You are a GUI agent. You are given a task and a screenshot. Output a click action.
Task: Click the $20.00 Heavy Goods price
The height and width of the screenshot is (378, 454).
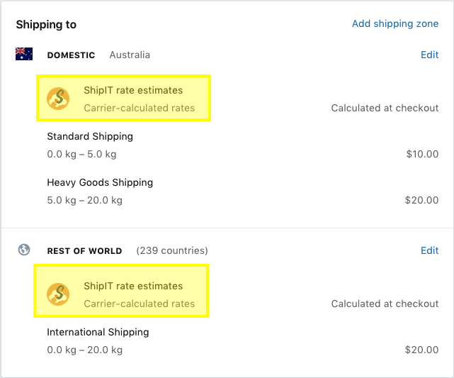(421, 200)
